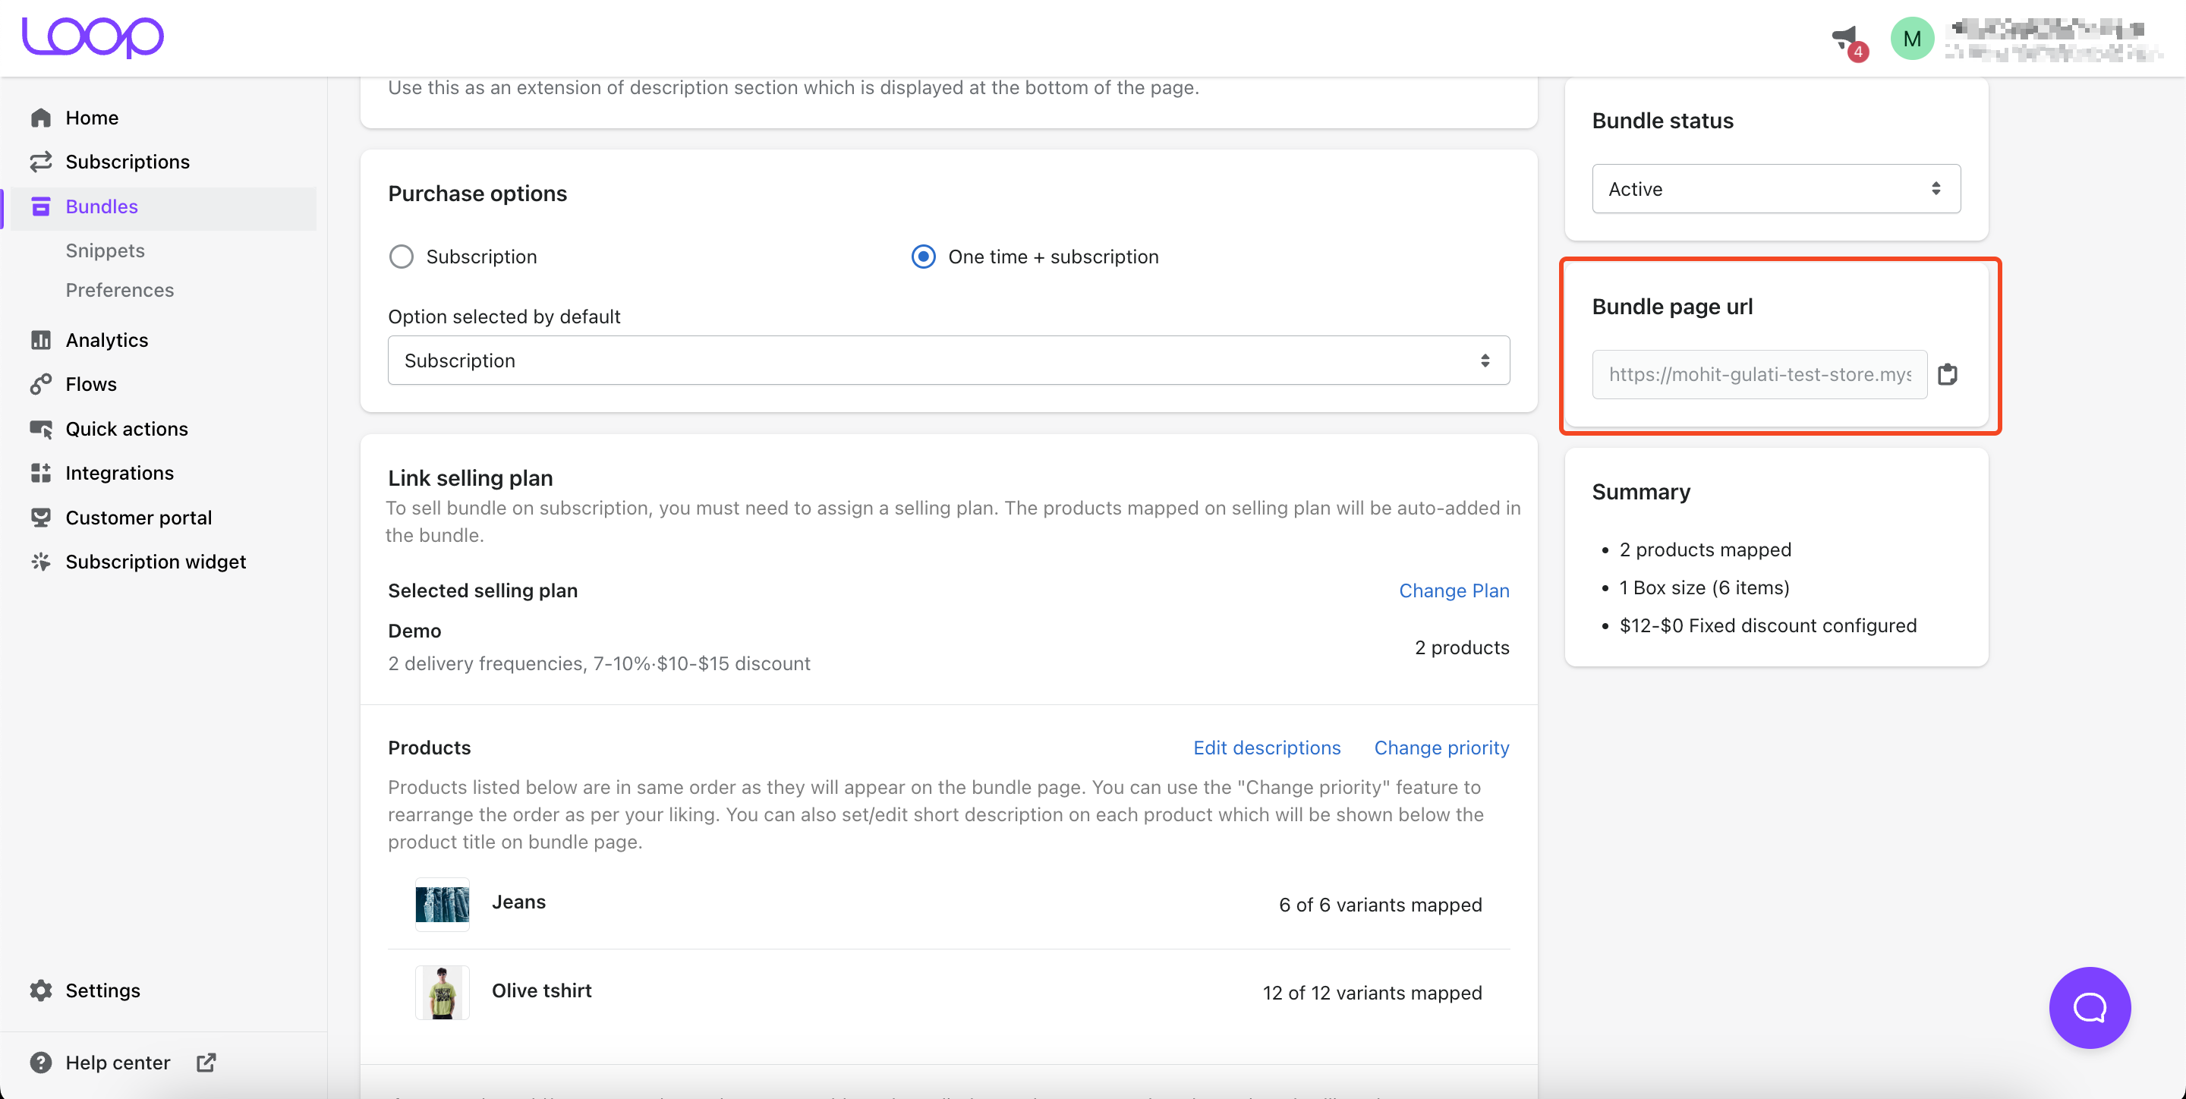Click Edit descriptions for products
The width and height of the screenshot is (2186, 1099).
[x=1267, y=748]
